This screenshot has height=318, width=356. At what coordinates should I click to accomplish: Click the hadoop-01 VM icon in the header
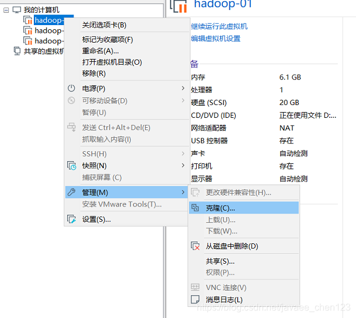[x=179, y=6]
